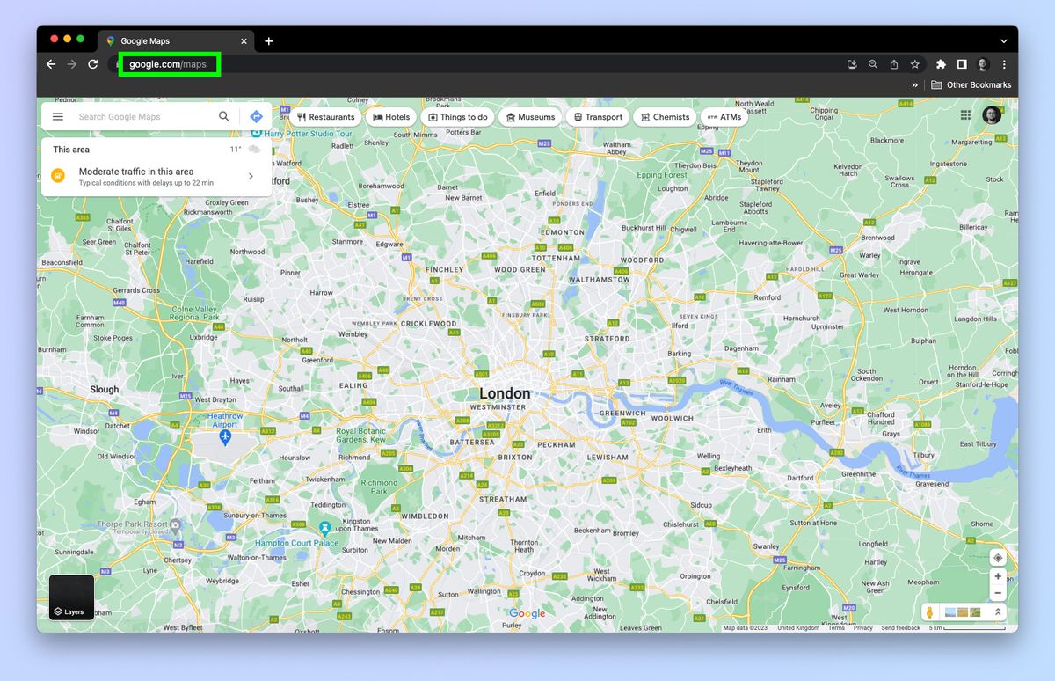The width and height of the screenshot is (1055, 681).
Task: Collapse the layers bar with the double chevron
Action: point(998,611)
